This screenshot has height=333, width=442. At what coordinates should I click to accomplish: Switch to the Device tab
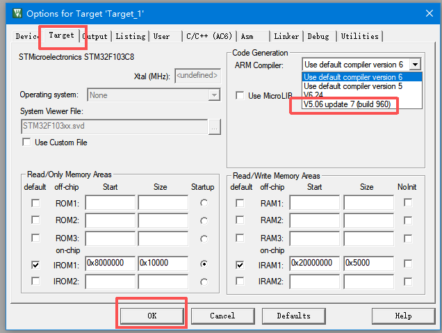click(27, 36)
